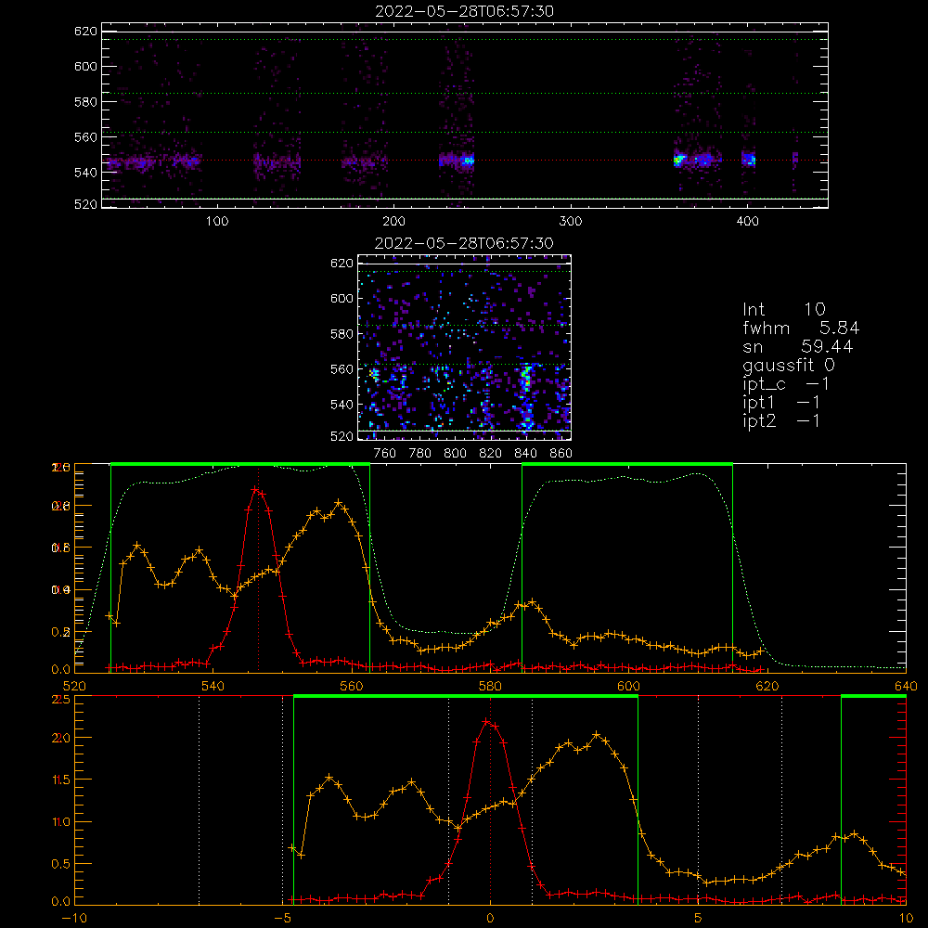The height and width of the screenshot is (928, 928).
Task: Click x-axis label 580 in profile plot
Action: [x=490, y=686]
